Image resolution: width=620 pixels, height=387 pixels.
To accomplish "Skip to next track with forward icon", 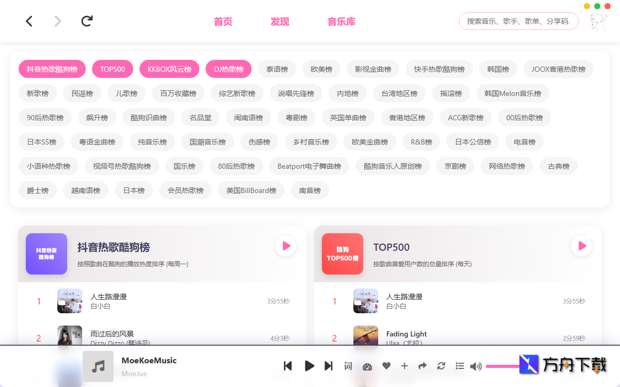I will tap(328, 366).
